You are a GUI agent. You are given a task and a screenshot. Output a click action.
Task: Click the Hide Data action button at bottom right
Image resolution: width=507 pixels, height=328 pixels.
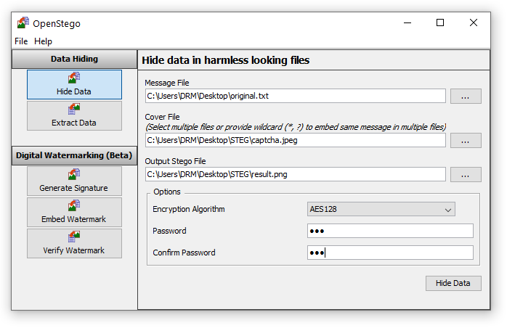pyautogui.click(x=453, y=283)
